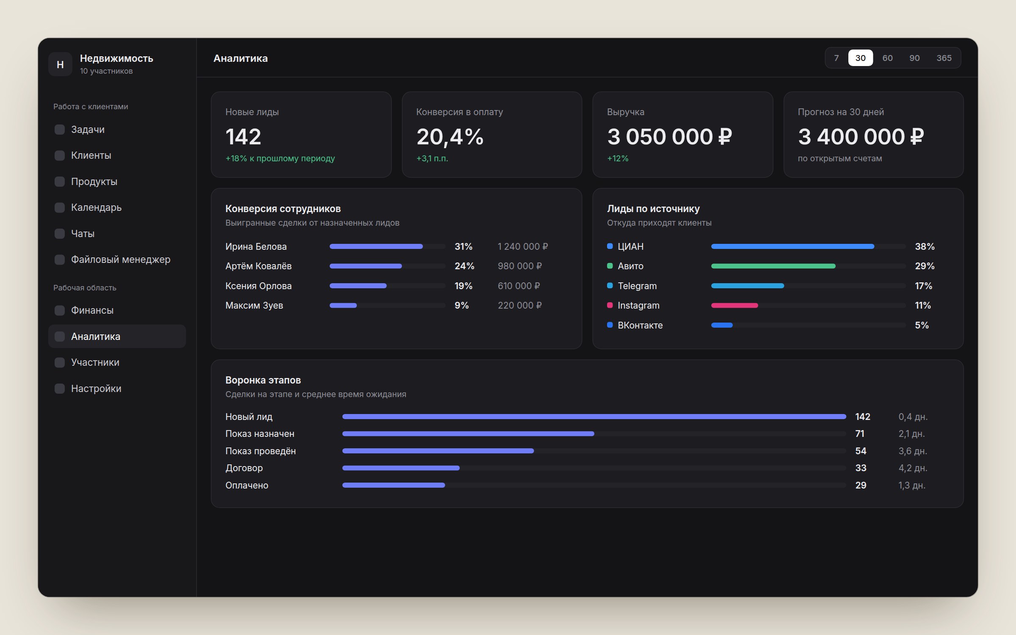The width and height of the screenshot is (1016, 635).
Task: Open the Клиенты section
Action: click(117, 155)
